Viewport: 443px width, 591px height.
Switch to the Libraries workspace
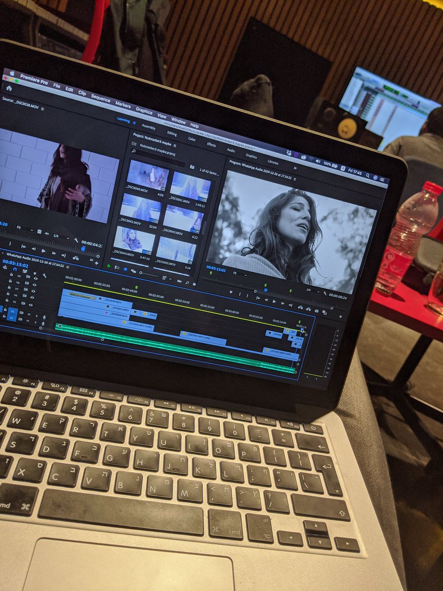click(x=273, y=162)
